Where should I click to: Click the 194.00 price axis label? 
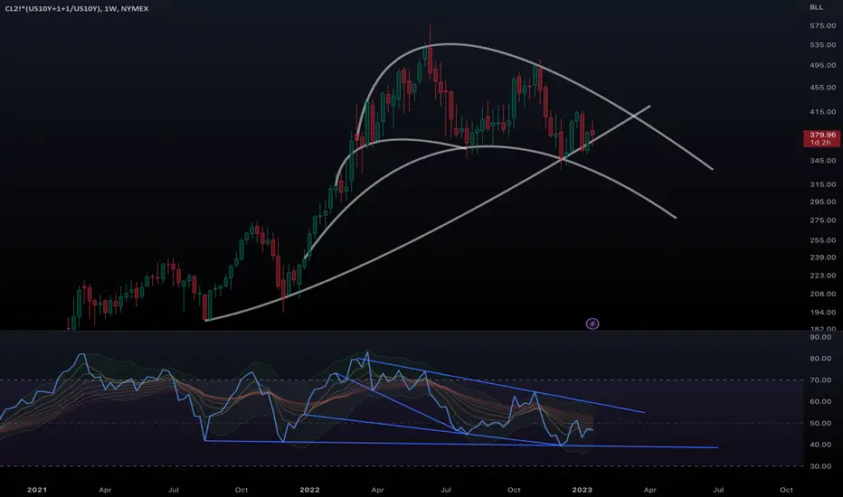(x=822, y=312)
